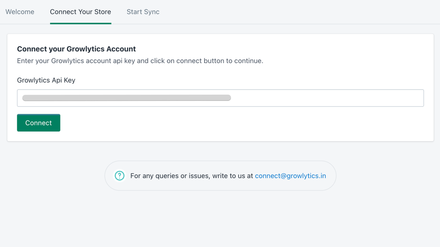Go to the Start Sync tab

[x=143, y=12]
